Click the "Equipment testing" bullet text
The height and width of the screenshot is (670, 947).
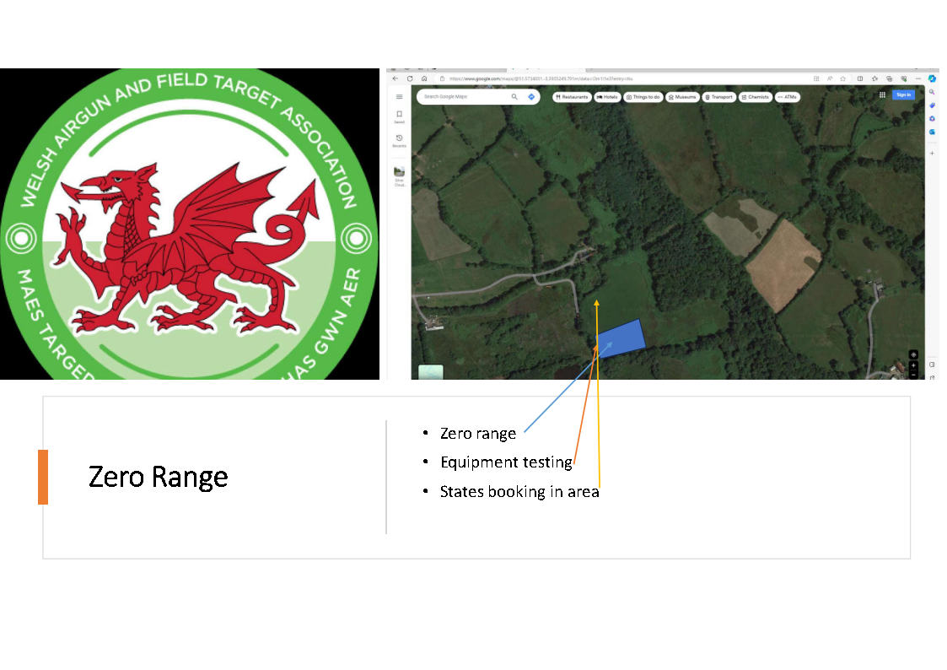pos(506,462)
